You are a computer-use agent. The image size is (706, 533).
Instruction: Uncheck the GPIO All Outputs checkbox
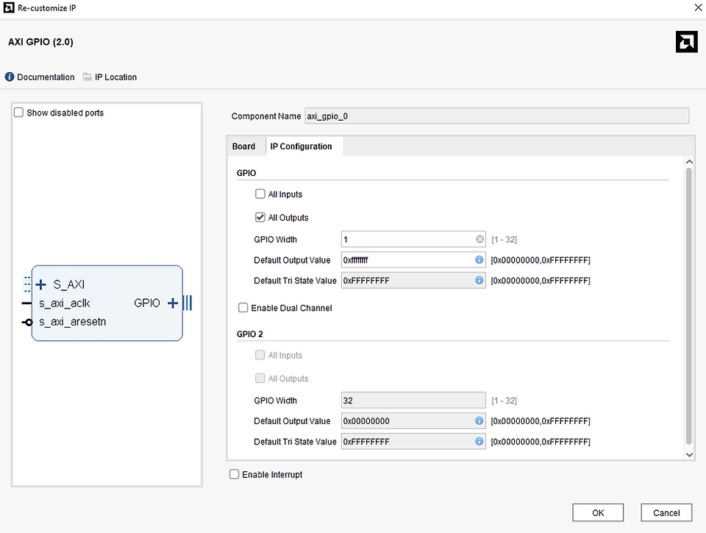[260, 218]
